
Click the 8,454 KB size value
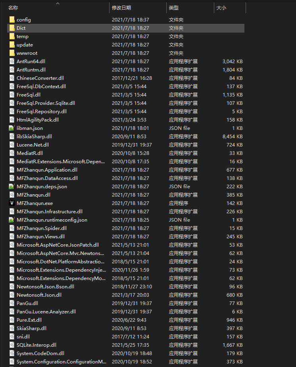coord(233,137)
